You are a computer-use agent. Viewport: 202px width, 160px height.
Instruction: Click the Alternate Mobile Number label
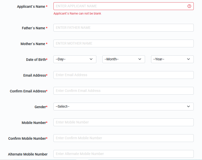[28, 154]
